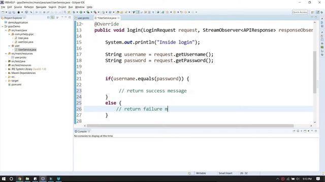This screenshot has height=182, width=325.
Task: Click the green Run button icon
Action: tap(81, 12)
